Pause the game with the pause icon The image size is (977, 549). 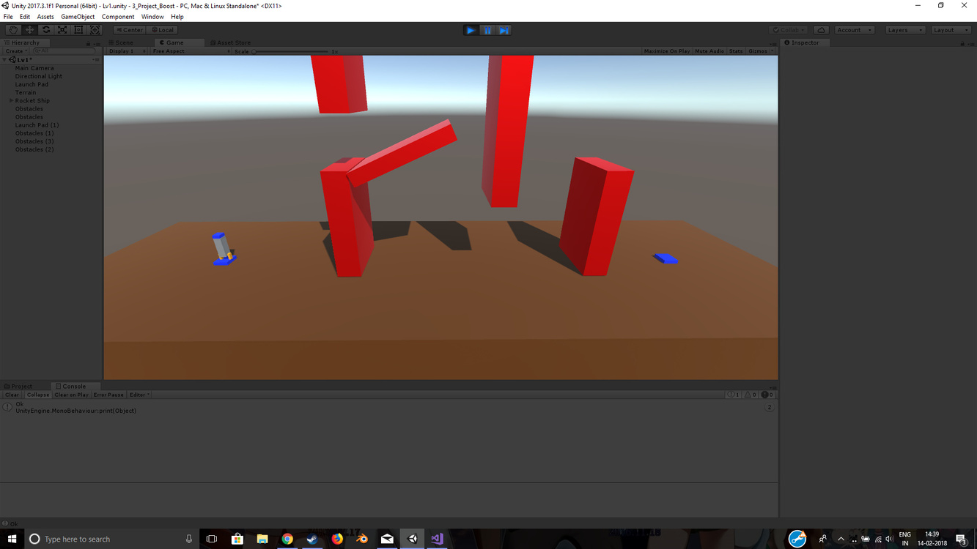[x=487, y=29]
